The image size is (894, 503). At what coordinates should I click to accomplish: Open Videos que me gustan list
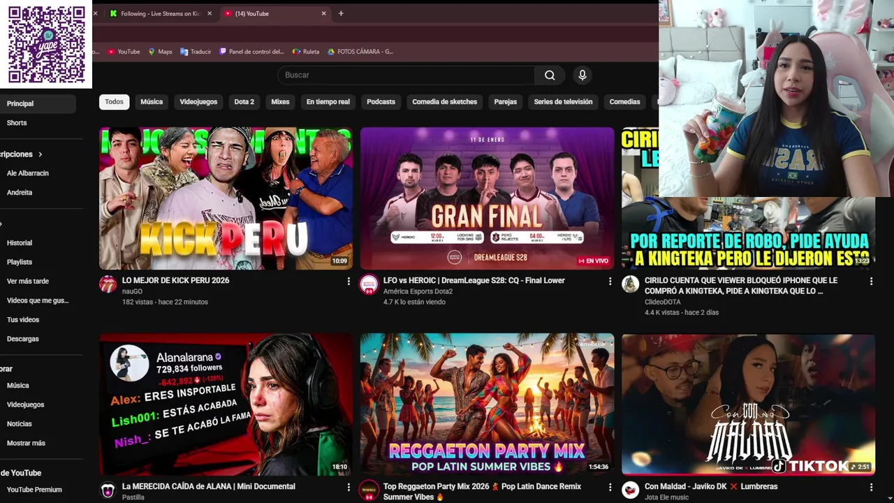tap(38, 300)
